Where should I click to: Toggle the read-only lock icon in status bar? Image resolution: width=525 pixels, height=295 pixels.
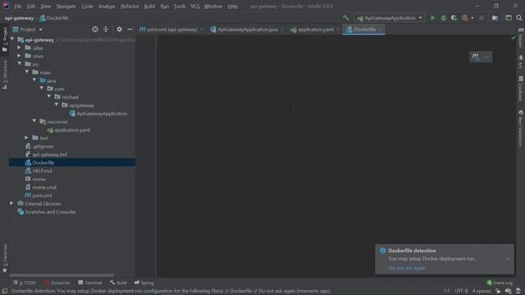pos(498,291)
